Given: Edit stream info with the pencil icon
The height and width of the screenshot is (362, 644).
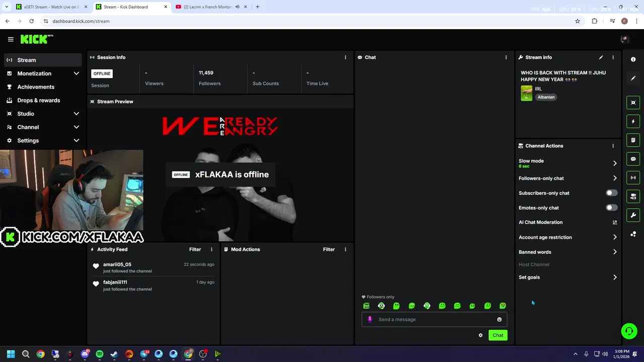Looking at the screenshot, I should pyautogui.click(x=601, y=57).
